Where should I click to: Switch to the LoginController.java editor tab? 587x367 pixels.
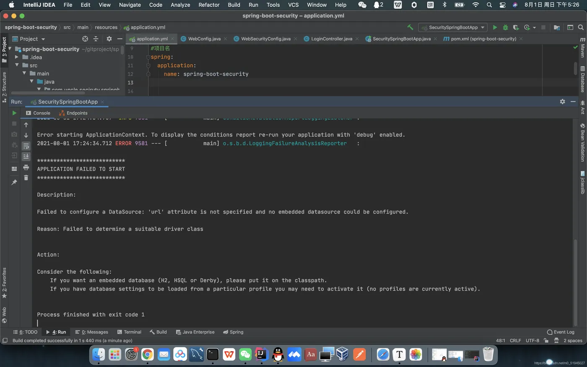coord(331,39)
